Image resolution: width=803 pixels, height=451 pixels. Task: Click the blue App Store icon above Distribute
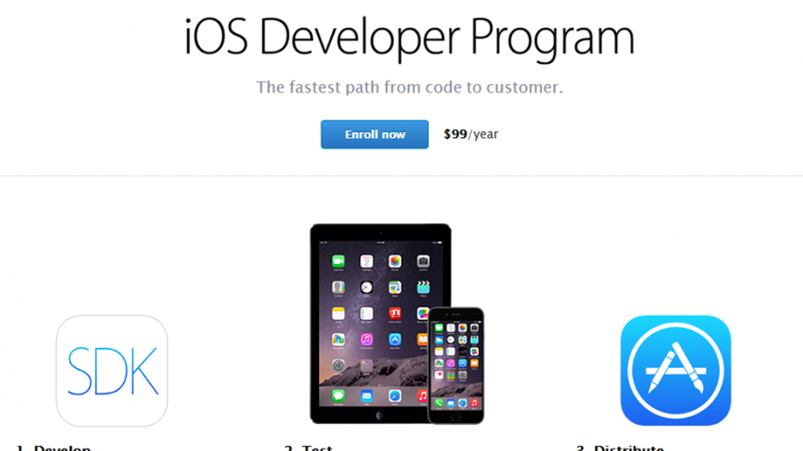point(676,370)
